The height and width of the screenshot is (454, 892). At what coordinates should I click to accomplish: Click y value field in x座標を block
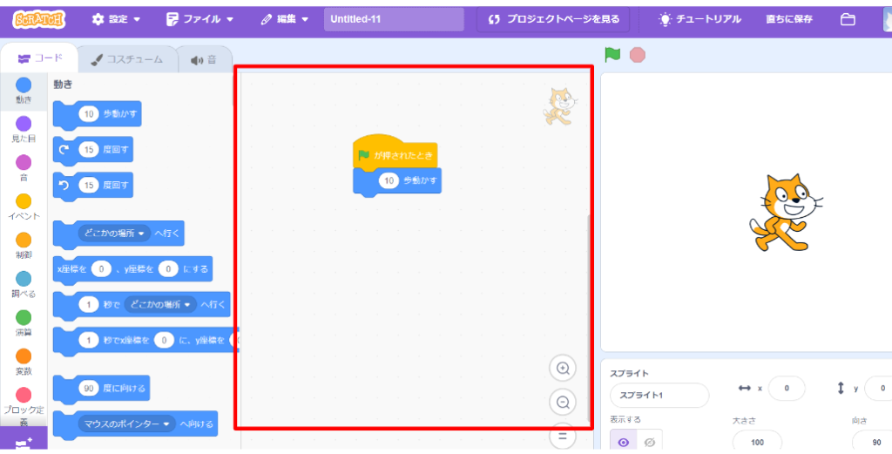pyautogui.click(x=168, y=268)
